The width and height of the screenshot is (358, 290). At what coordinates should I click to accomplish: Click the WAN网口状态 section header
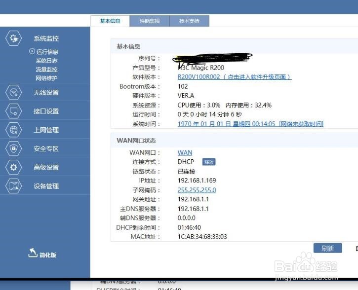[x=136, y=141]
